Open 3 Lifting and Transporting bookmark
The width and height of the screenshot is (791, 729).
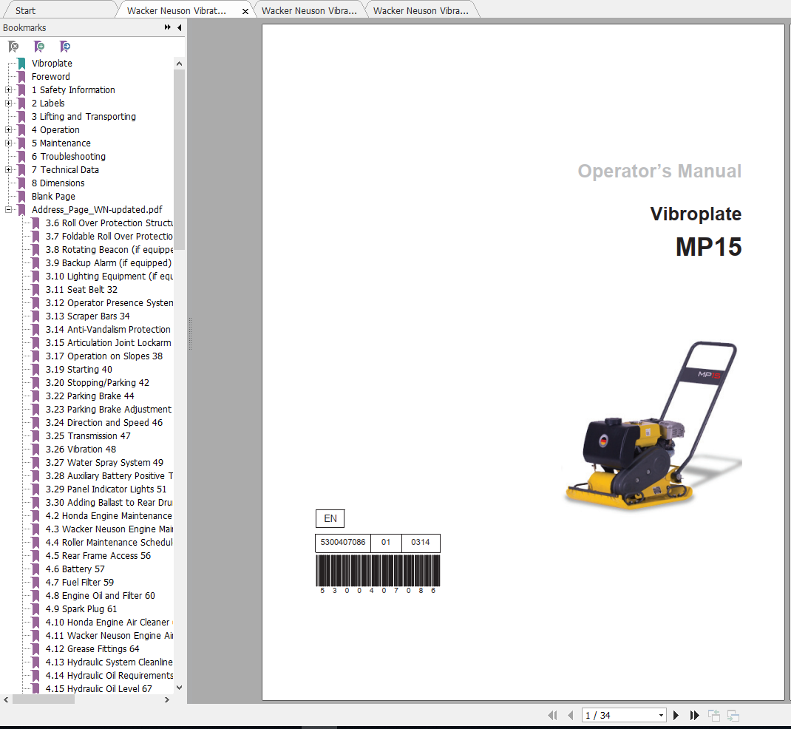[84, 117]
